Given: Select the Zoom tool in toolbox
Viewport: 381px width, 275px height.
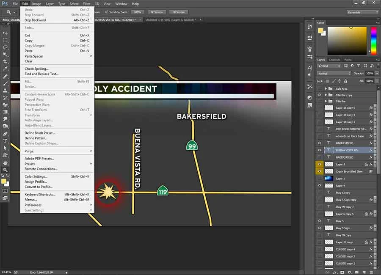Looking at the screenshot, I should (5, 170).
